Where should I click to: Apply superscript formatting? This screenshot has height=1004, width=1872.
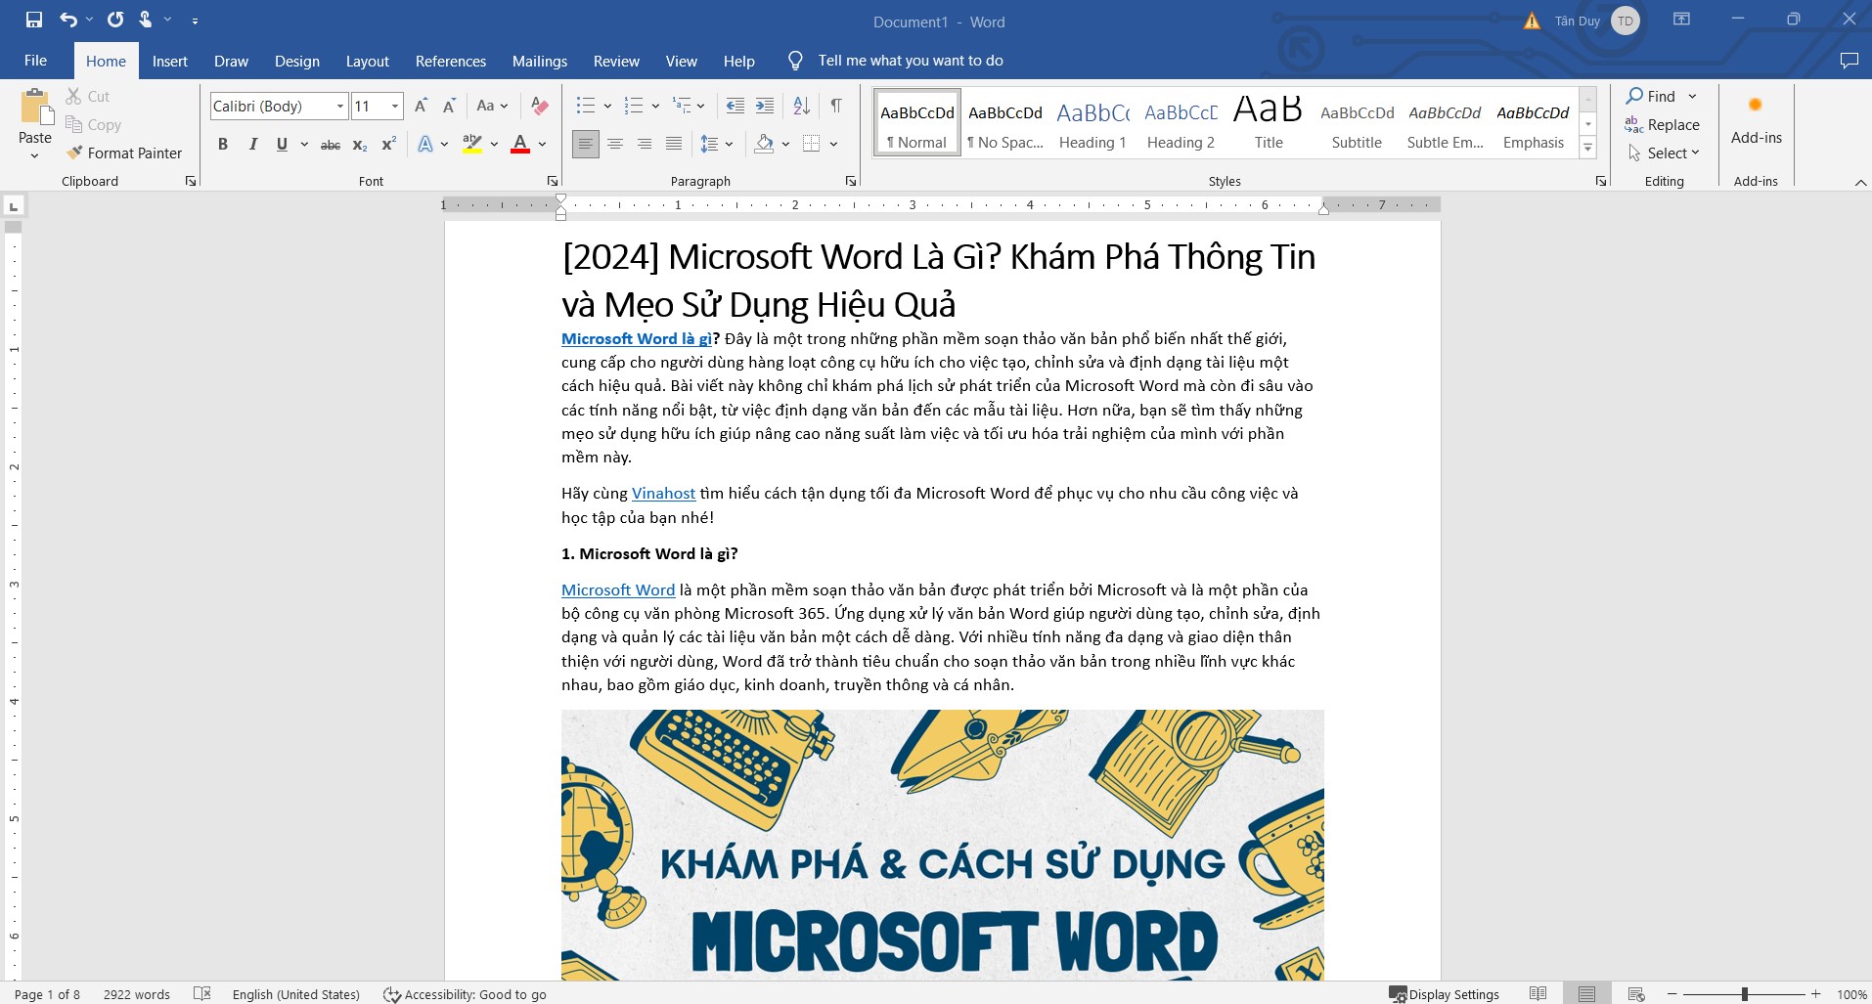[x=388, y=145]
